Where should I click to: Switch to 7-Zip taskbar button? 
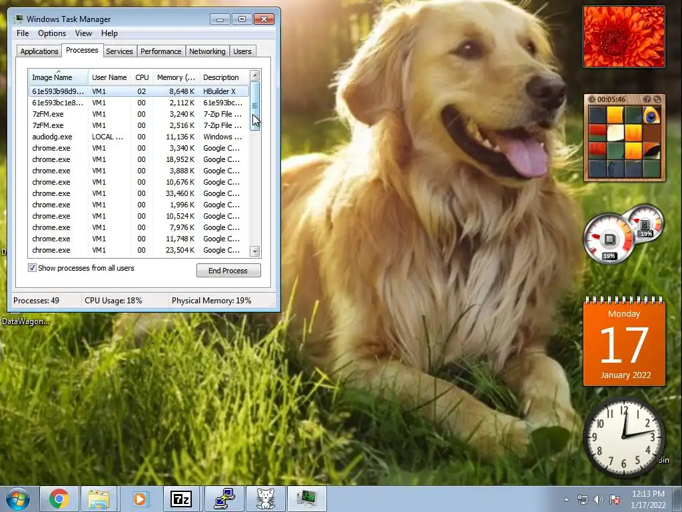[x=181, y=499]
